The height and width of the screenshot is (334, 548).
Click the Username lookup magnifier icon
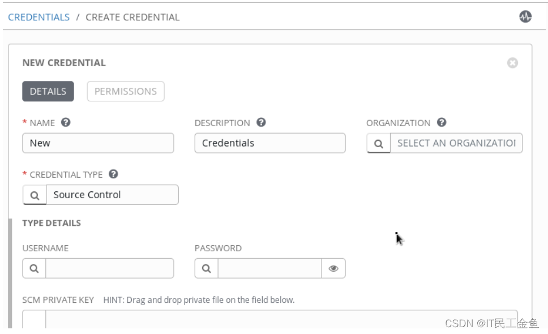click(x=34, y=268)
